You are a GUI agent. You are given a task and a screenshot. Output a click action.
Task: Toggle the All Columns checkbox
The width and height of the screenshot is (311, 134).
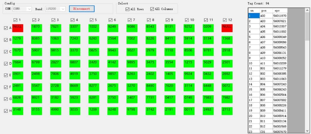[152, 9]
